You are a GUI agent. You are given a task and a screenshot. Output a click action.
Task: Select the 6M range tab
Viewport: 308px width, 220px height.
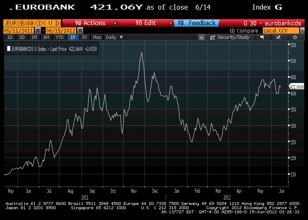(46, 37)
